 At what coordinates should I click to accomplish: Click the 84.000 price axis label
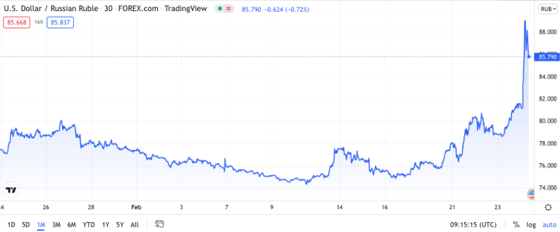pyautogui.click(x=548, y=76)
